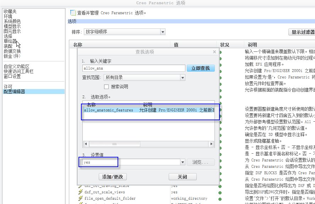Open 草绘器 settings
This screenshot has width=315, height=204.
click(10, 41)
